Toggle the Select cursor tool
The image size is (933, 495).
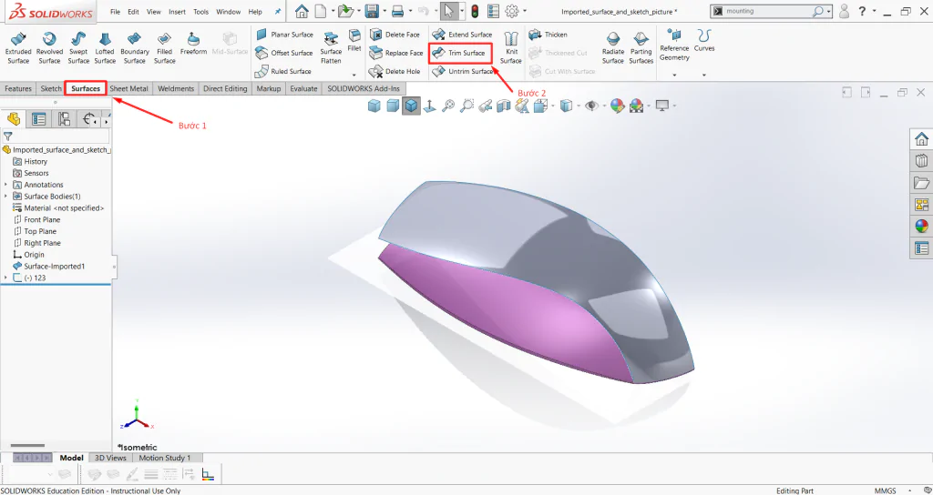coord(449,11)
